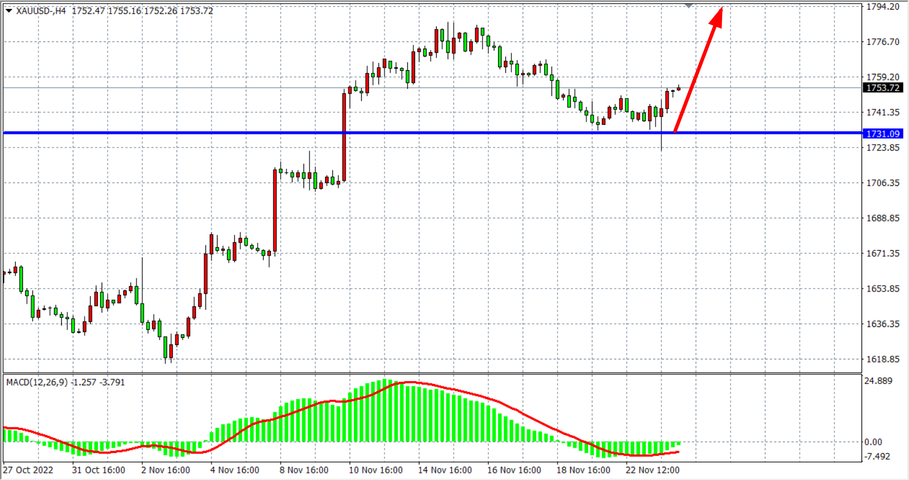Click the latest small candle near 1753
909x480 pixels.
tap(679, 89)
